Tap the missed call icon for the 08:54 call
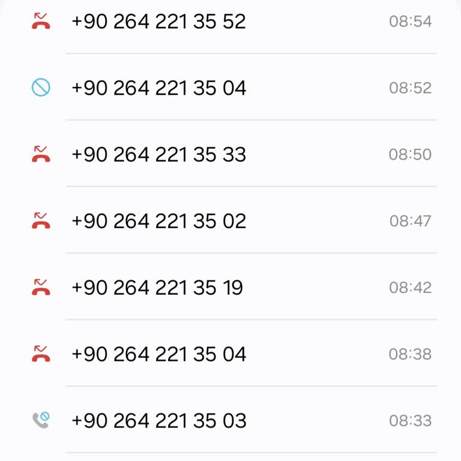Image resolution: width=461 pixels, height=461 pixels. coord(41,21)
